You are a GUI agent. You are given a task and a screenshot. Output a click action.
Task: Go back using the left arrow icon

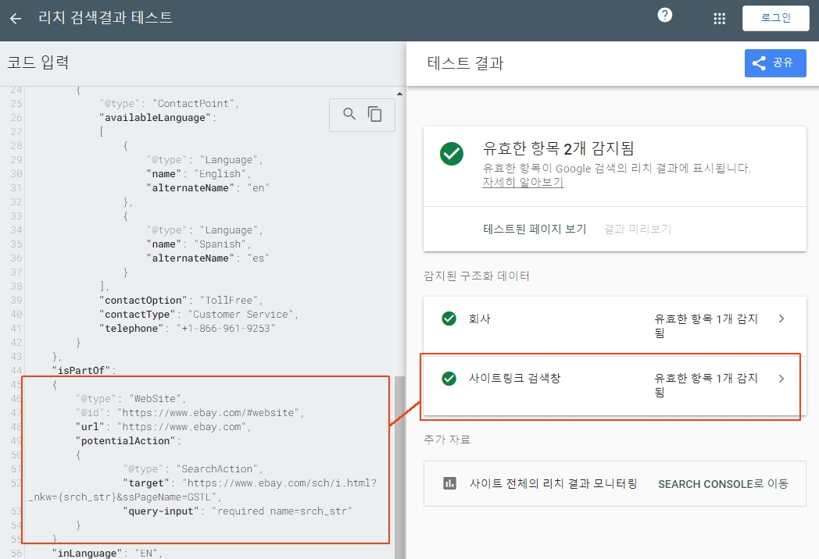tap(16, 19)
